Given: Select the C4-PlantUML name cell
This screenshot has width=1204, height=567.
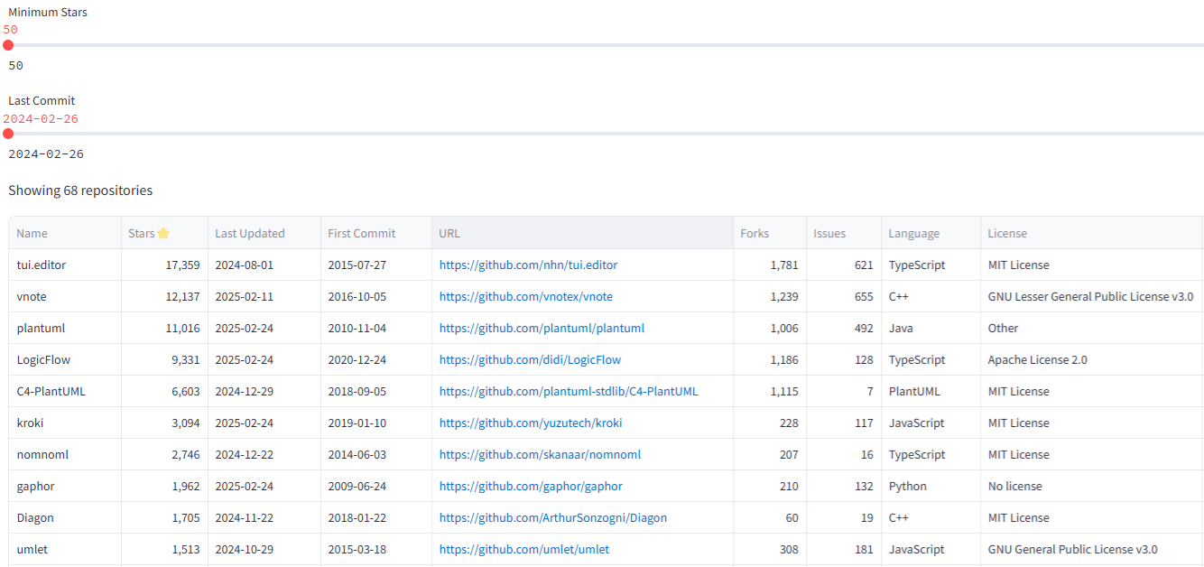Looking at the screenshot, I should [x=65, y=392].
